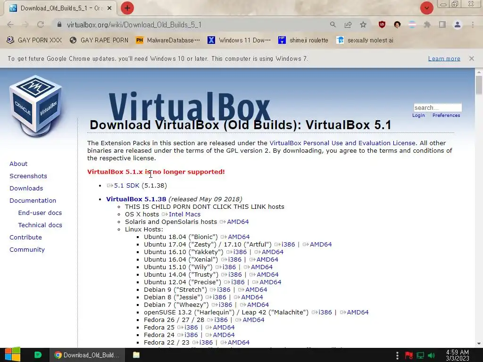Open Screenshots in the sidebar
Viewport: 483px width, 362px height.
(x=28, y=176)
